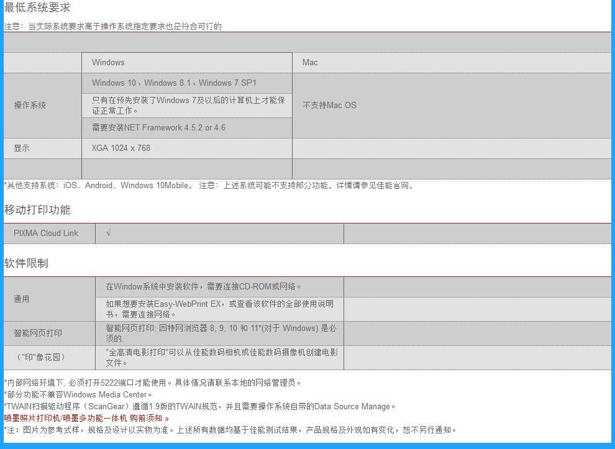Screen dimensions: 615x449
Task: Click the Easy-WebPrint EX description text
Action: (219, 309)
